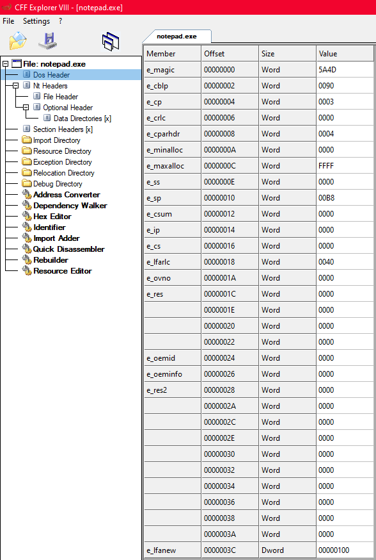Click the Identifier gear icon
Image resolution: width=376 pixels, height=560 pixels.
[x=27, y=227]
